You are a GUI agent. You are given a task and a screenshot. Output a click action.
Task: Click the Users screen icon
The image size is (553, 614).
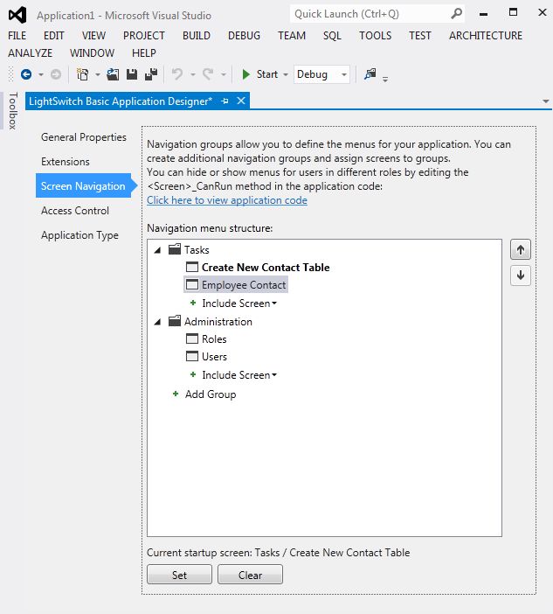(192, 356)
